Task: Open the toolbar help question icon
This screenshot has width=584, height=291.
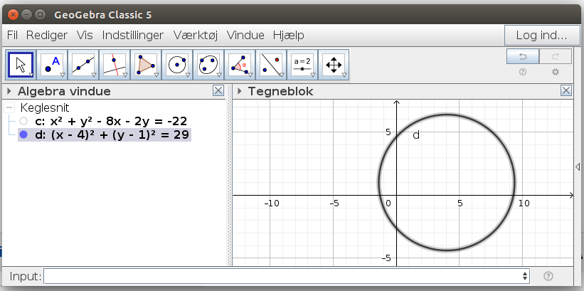Action: coord(523,73)
